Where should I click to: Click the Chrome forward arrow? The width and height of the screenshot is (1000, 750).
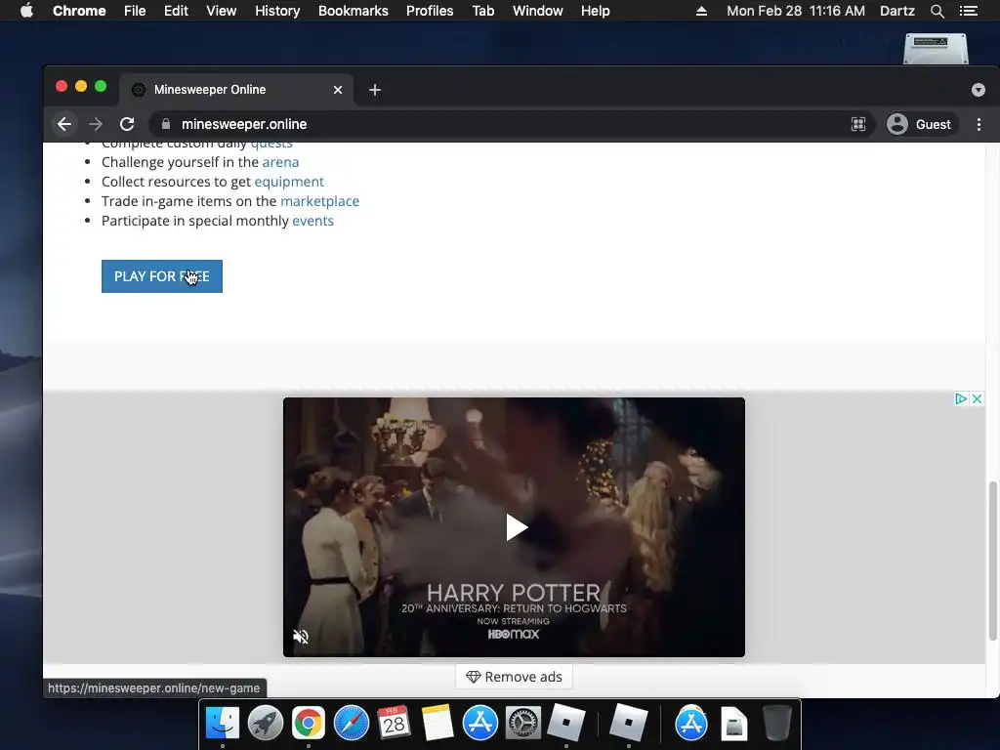pyautogui.click(x=96, y=124)
